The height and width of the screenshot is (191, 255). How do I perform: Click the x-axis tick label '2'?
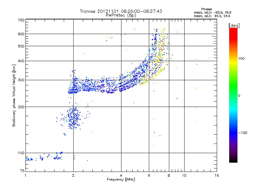pos(73,175)
